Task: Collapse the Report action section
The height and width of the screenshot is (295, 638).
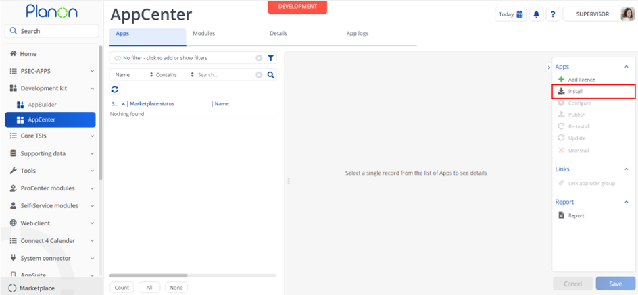Action: click(x=627, y=202)
